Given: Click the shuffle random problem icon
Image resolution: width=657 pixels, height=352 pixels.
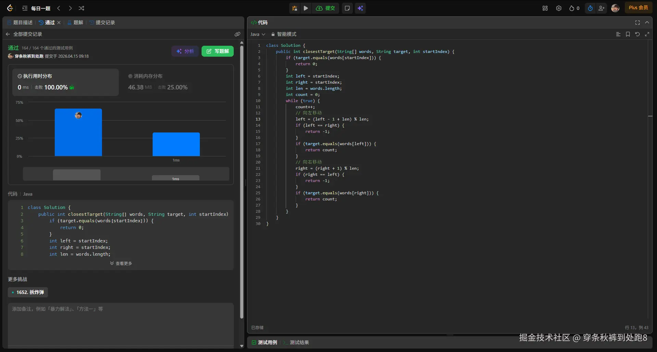Looking at the screenshot, I should click(81, 8).
